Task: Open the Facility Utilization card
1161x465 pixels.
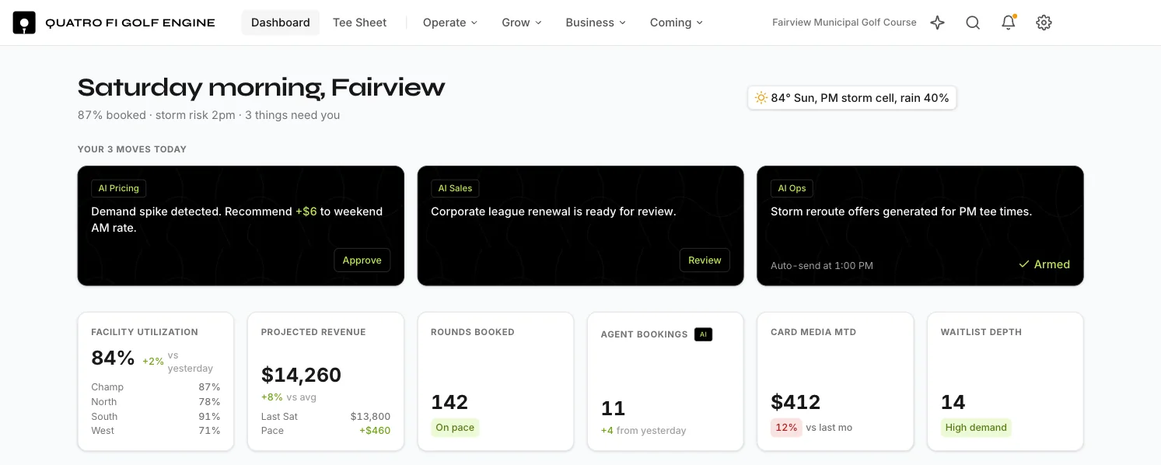Action: [156, 381]
